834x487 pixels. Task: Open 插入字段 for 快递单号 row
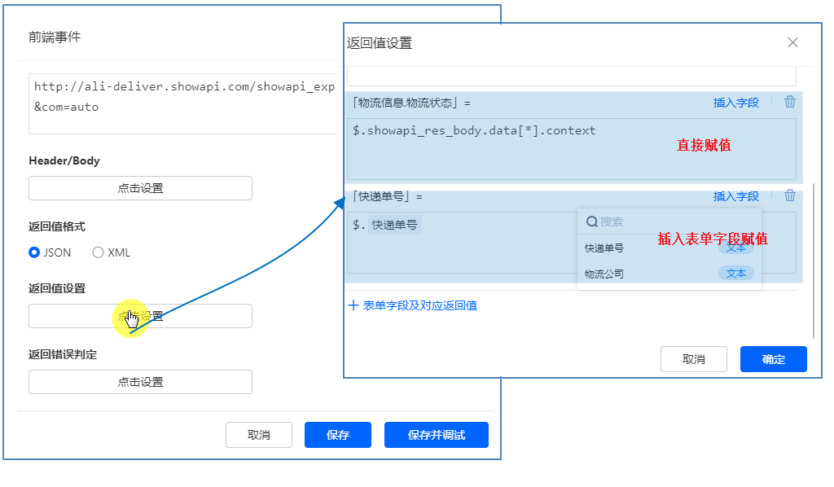click(x=735, y=196)
